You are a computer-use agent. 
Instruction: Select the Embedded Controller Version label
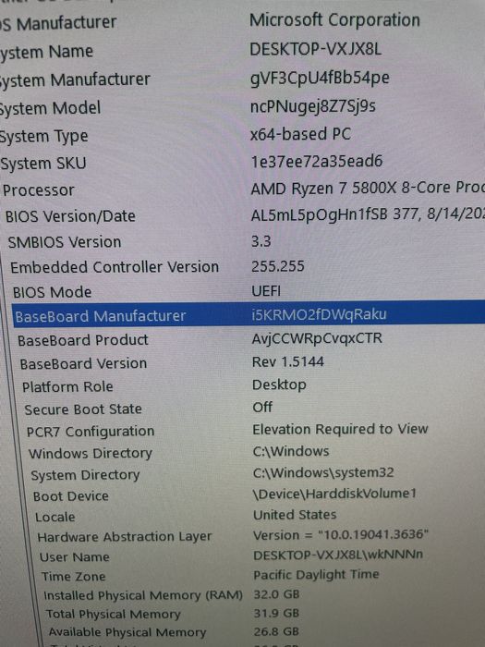coord(115,267)
